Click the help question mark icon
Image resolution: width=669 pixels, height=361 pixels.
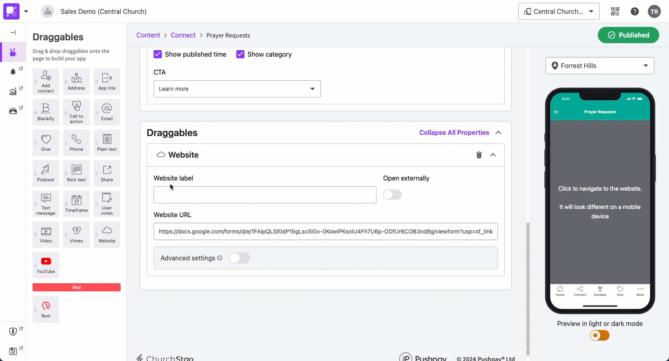(634, 11)
